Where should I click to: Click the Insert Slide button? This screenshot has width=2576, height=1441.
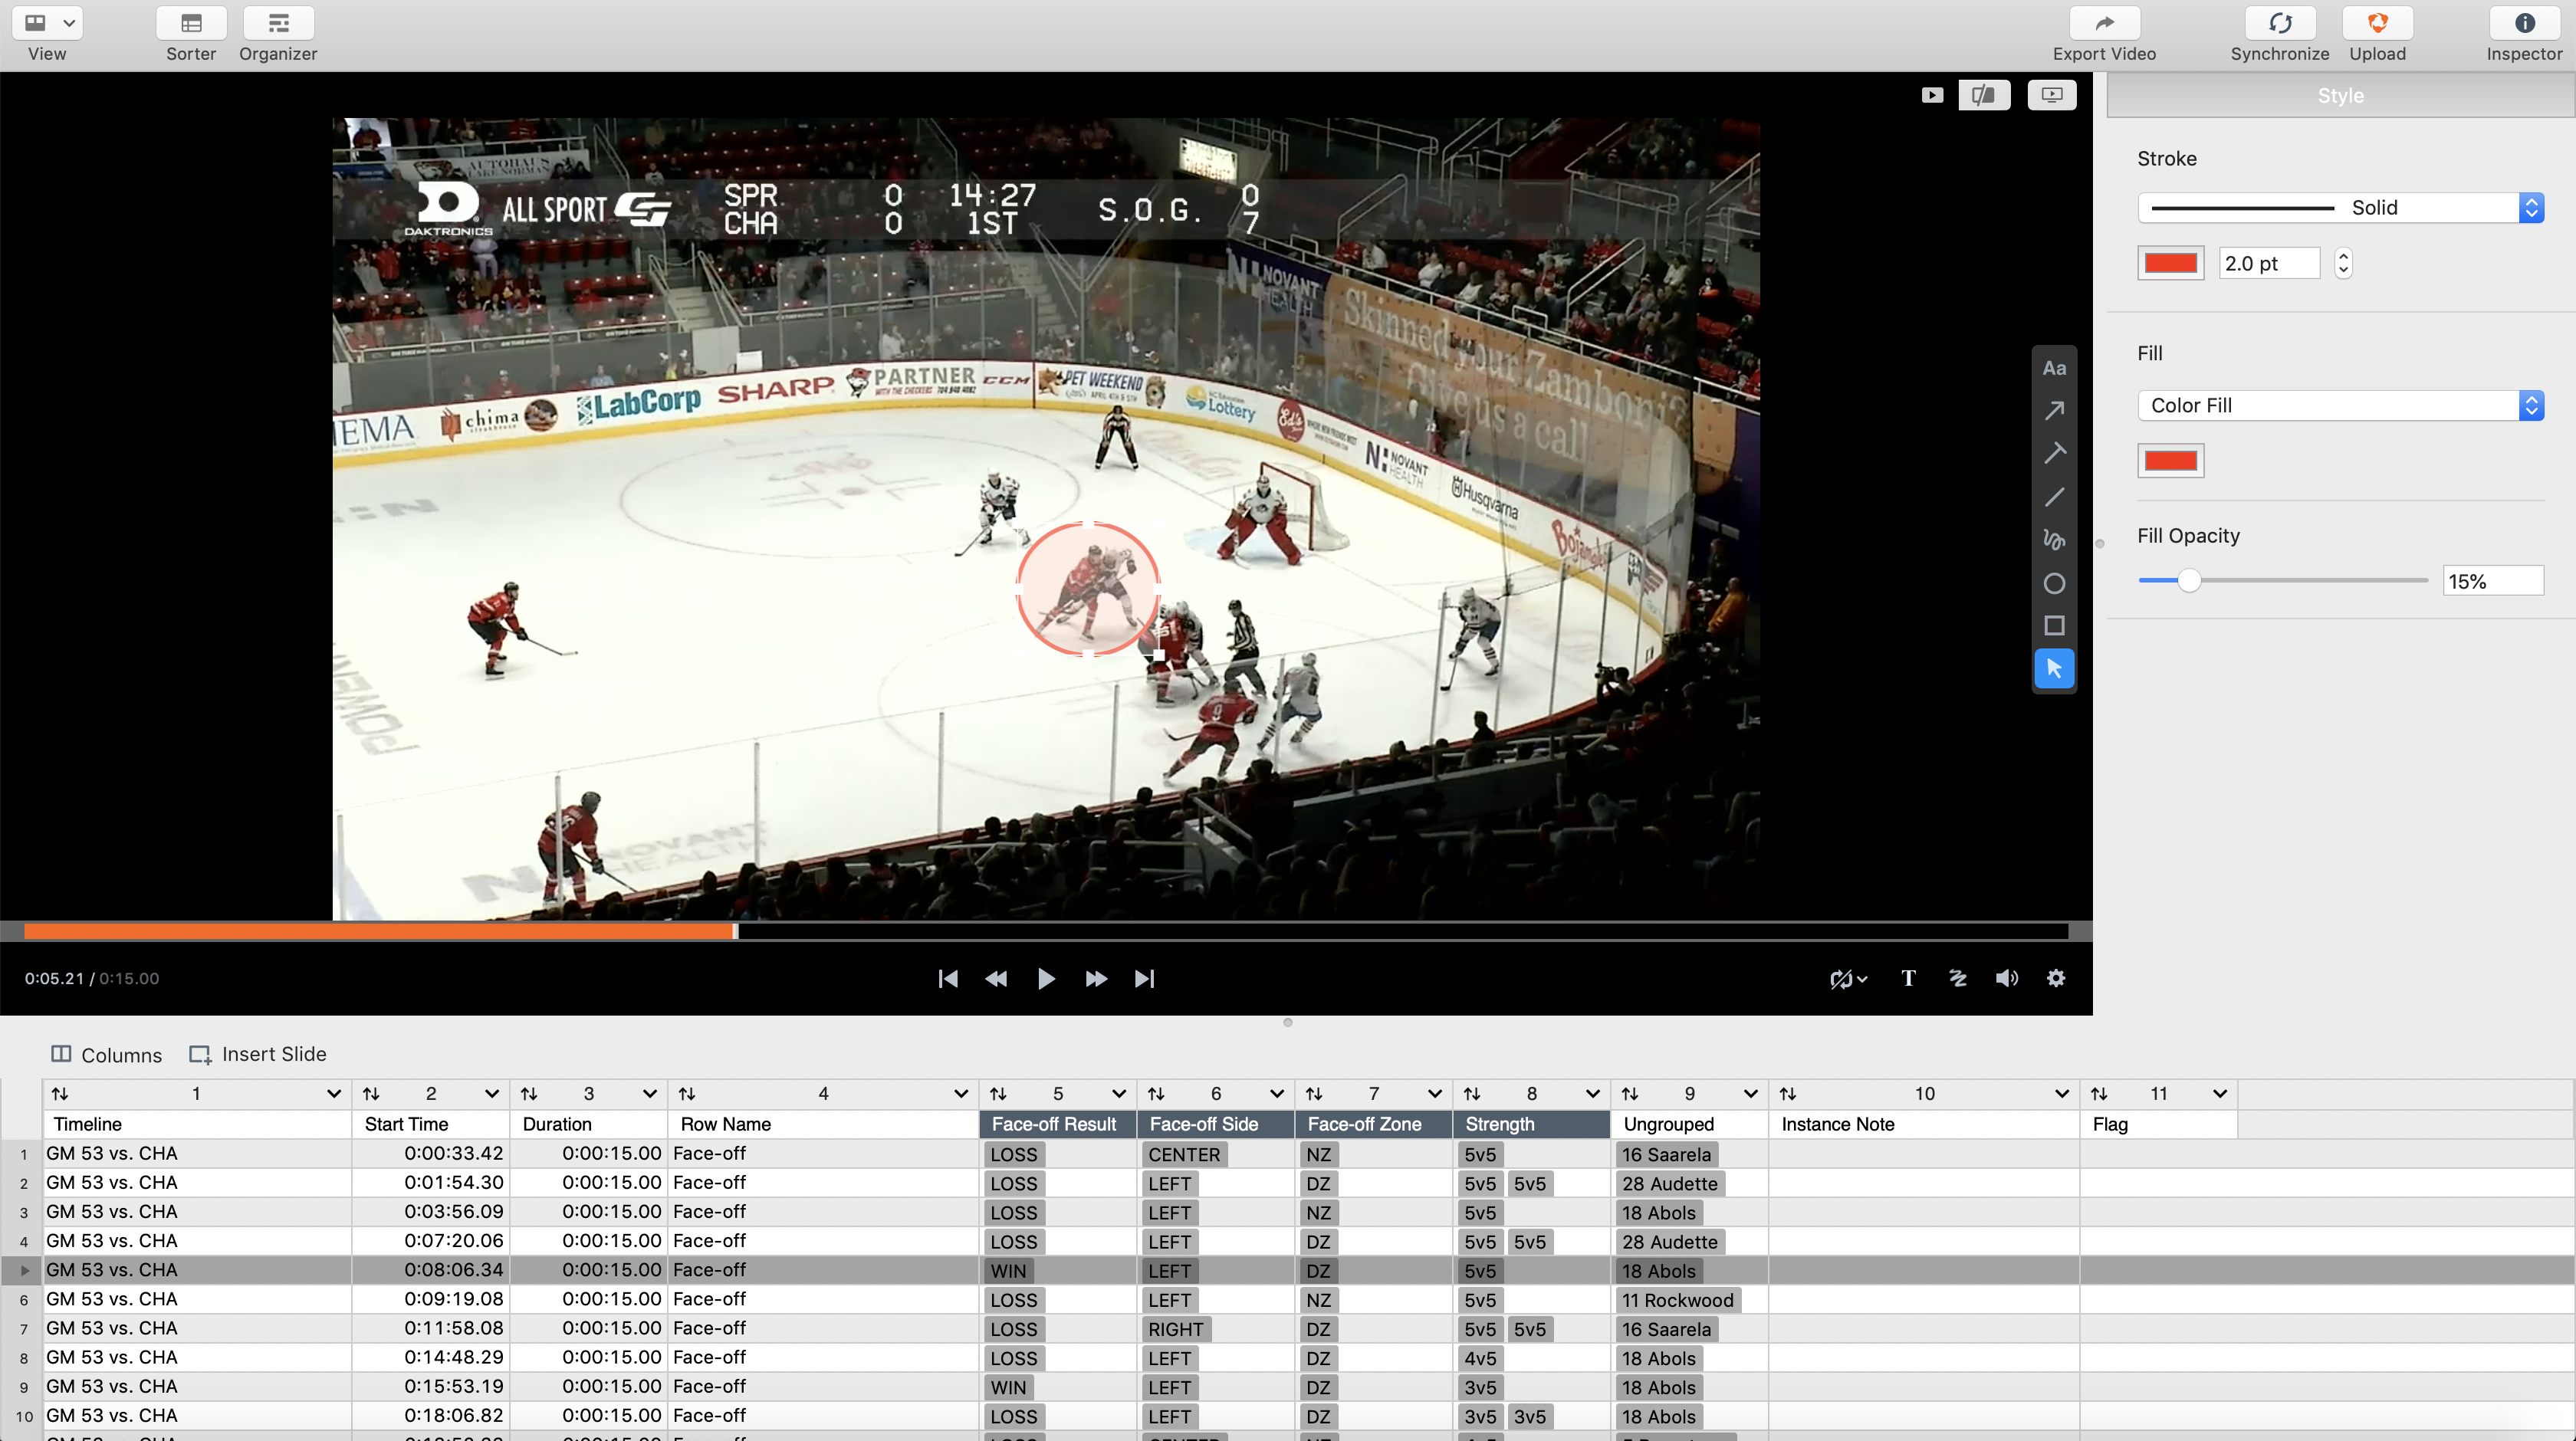pyautogui.click(x=258, y=1054)
